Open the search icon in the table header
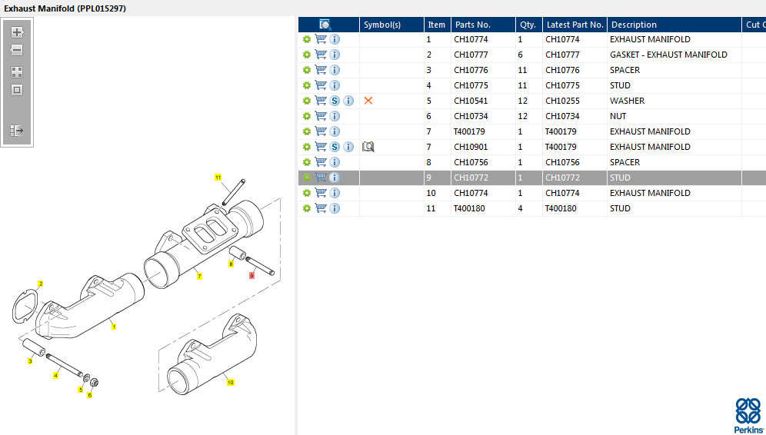Image resolution: width=766 pixels, height=435 pixels. (325, 25)
